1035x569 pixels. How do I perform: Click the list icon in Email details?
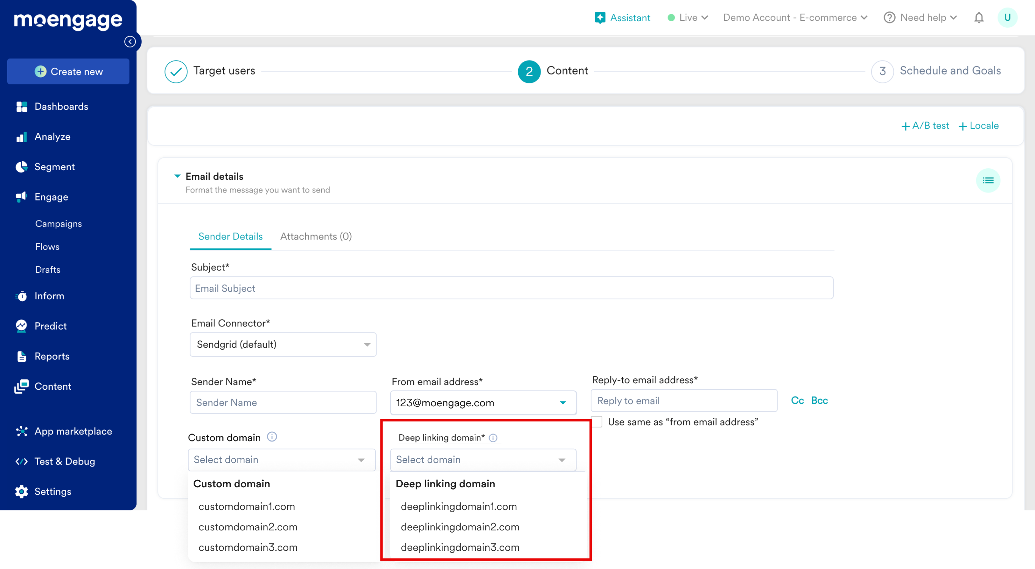tap(988, 180)
